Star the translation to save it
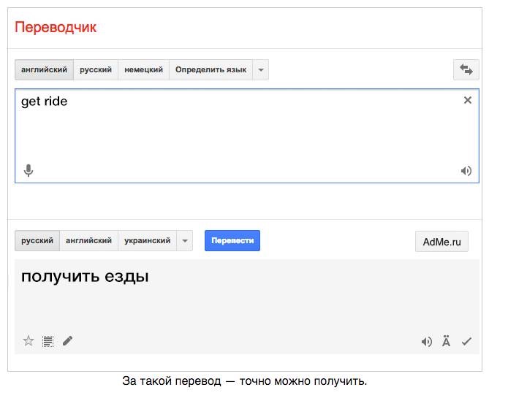Viewport: 508px width, 398px height. (29, 341)
